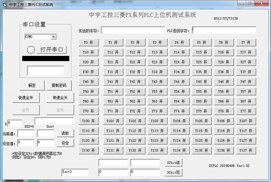
Task: Click the ZYPLC 20190406 Ver1.02 text
Action: (x=229, y=166)
